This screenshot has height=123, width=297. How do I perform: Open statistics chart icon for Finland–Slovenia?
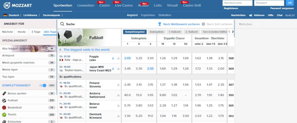point(118,85)
